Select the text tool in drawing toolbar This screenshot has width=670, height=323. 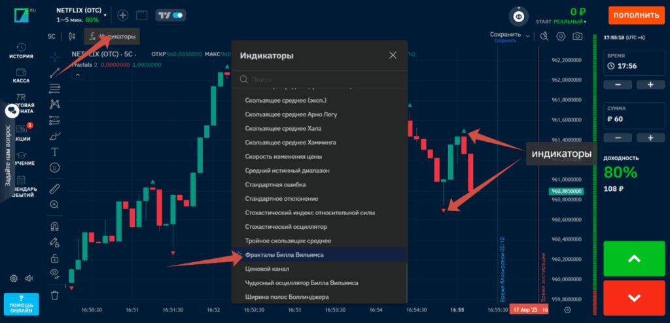54,152
